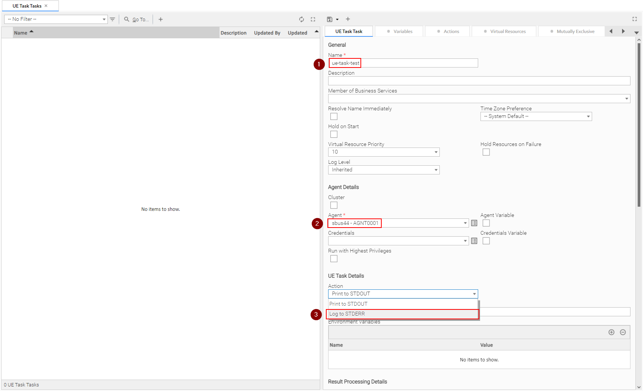Image resolution: width=643 pixels, height=391 pixels.
Task: Check the Resolve Name Immediately box
Action: [x=334, y=117]
